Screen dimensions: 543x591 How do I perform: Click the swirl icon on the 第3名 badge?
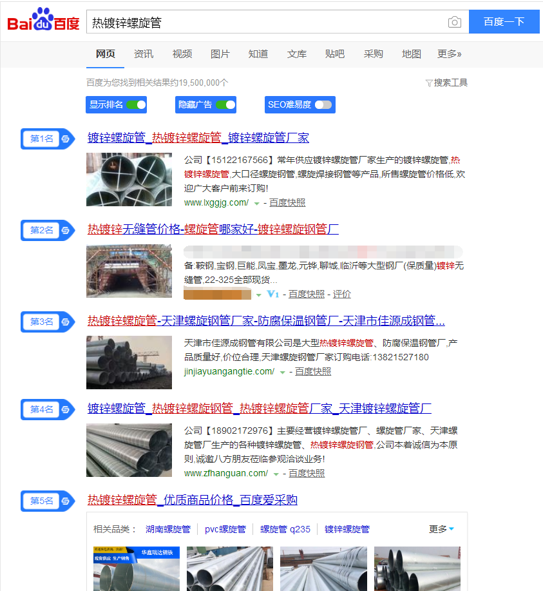coord(65,322)
